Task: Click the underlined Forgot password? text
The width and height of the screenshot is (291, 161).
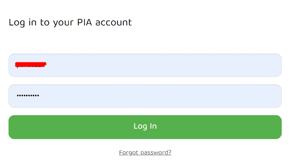Action: [x=145, y=153]
